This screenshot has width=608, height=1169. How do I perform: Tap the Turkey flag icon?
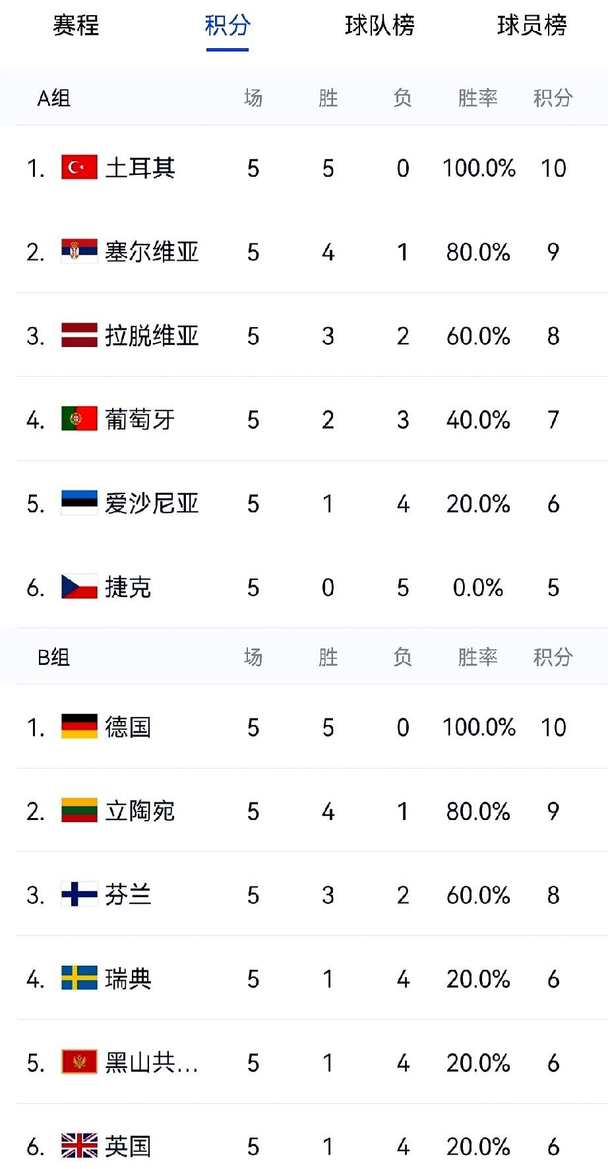(79, 168)
